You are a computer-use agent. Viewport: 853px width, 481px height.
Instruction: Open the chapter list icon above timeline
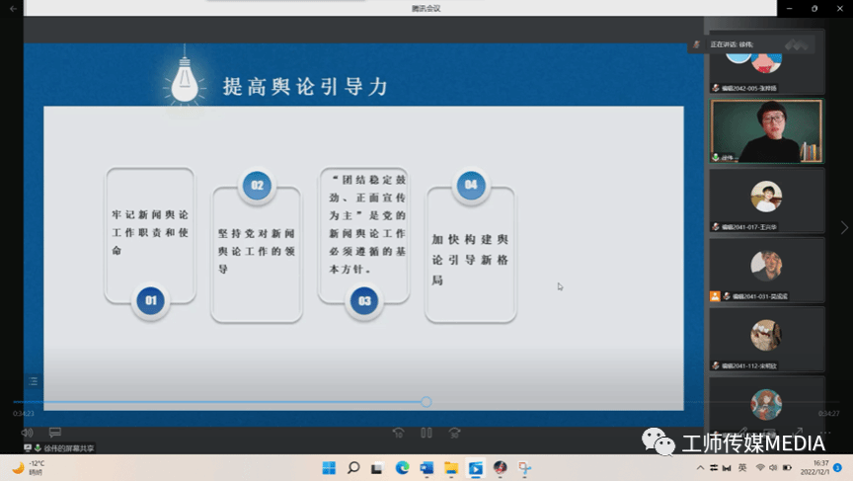pos(33,381)
